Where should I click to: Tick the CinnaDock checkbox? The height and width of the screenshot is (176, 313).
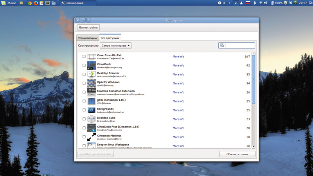tap(84, 65)
